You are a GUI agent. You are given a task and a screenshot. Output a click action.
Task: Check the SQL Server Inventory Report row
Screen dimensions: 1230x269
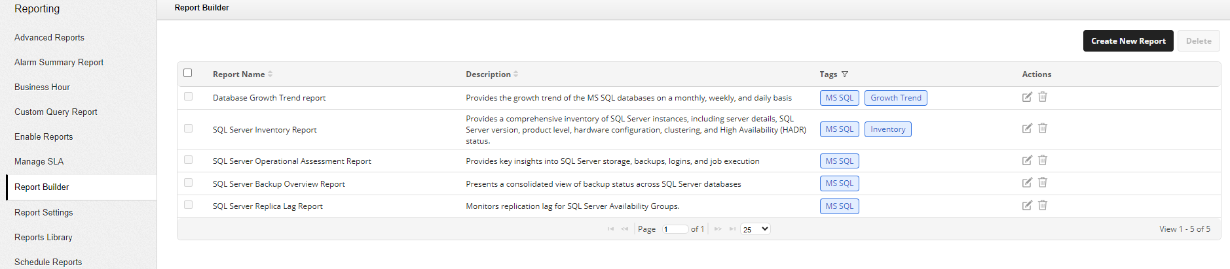point(189,129)
